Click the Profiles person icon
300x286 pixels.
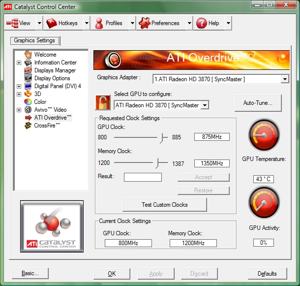point(99,23)
